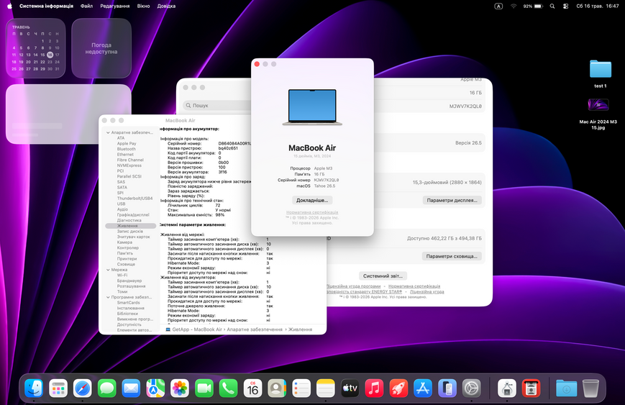Screen dimensions: 625x405
Task: Select Живлення in the sidebar
Action: [x=130, y=226]
